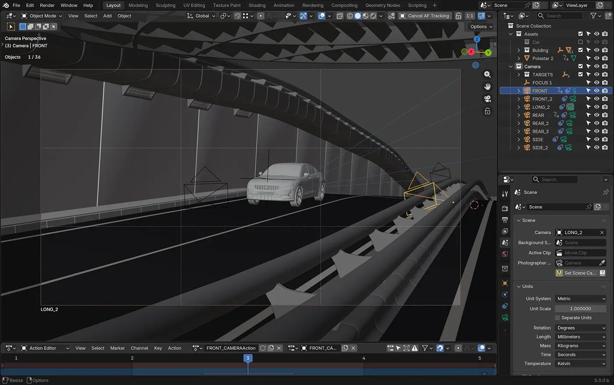
Task: Open the Collection properties tab icon
Action: click(505, 268)
